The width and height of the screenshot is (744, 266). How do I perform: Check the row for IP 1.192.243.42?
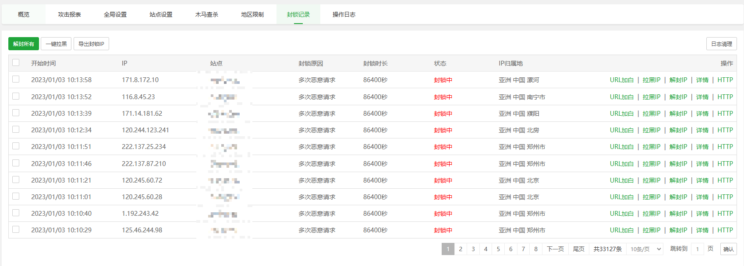click(16, 213)
